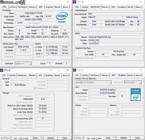Screen dimensions: 145x140
Task: Select Graphics tab in the Memory window
Action: pyautogui.click(x=49, y=75)
